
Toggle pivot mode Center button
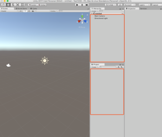click(x=32, y=5)
